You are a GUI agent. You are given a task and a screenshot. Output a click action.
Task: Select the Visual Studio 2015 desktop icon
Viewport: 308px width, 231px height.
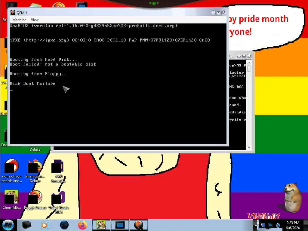[59, 202]
